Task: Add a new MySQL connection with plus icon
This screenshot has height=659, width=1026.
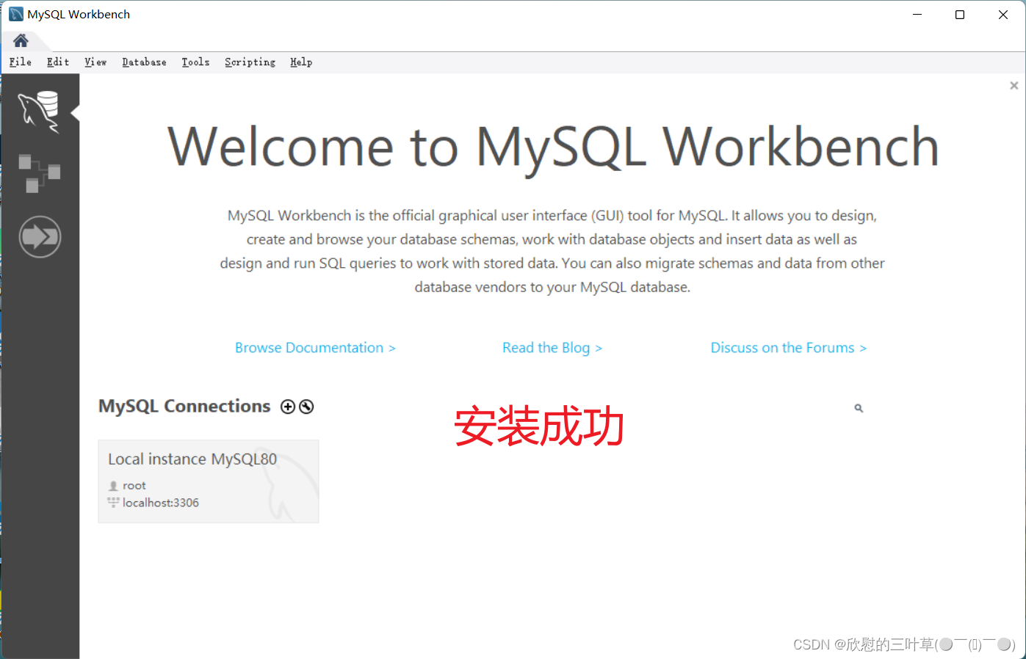Action: point(288,407)
